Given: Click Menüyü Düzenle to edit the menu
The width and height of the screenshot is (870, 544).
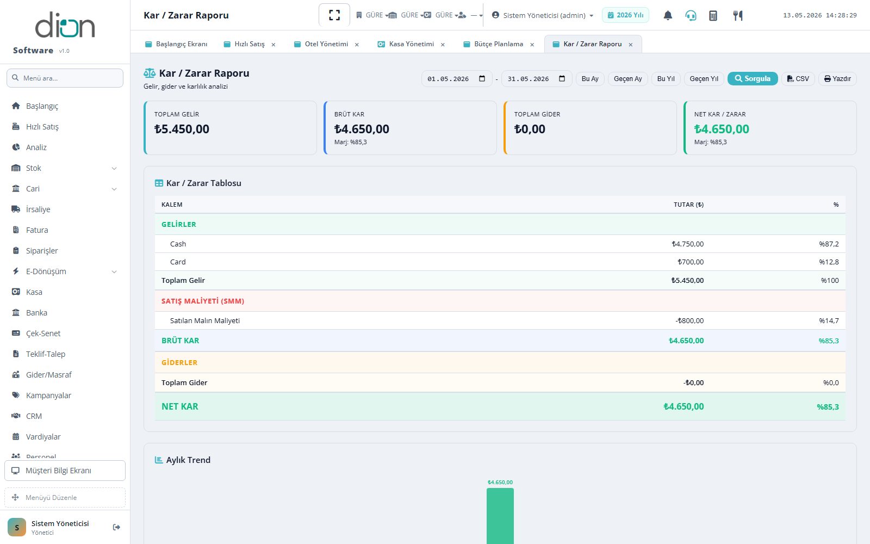Looking at the screenshot, I should [x=65, y=497].
